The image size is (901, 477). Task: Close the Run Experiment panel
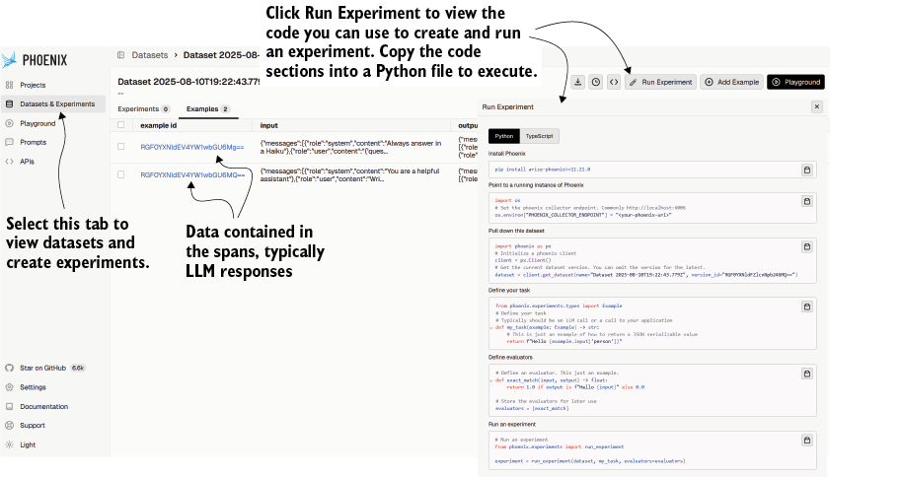pyautogui.click(x=816, y=106)
